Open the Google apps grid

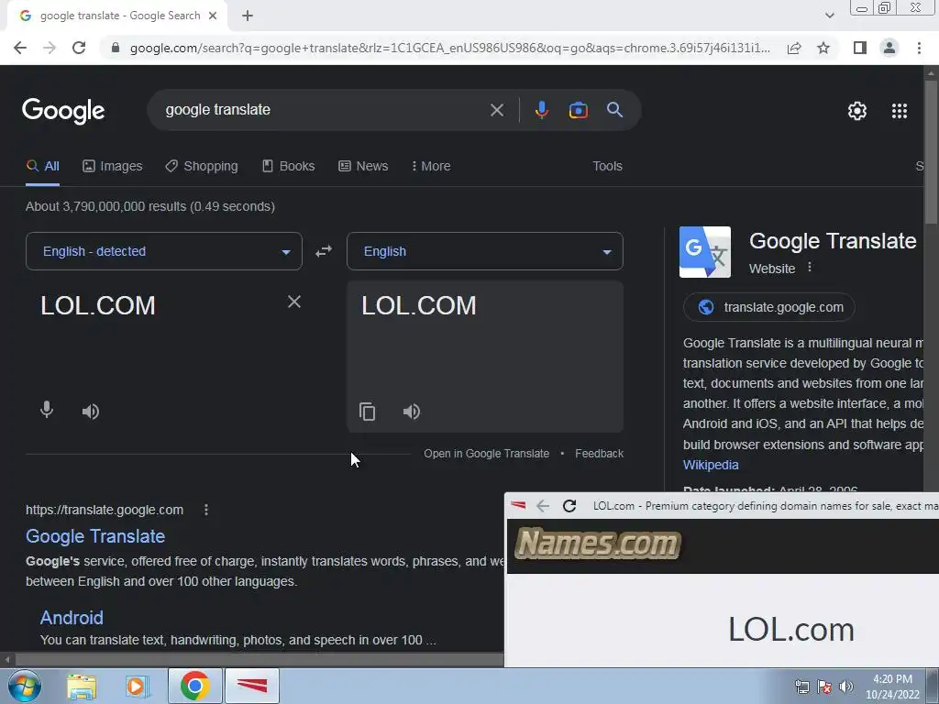coord(900,111)
